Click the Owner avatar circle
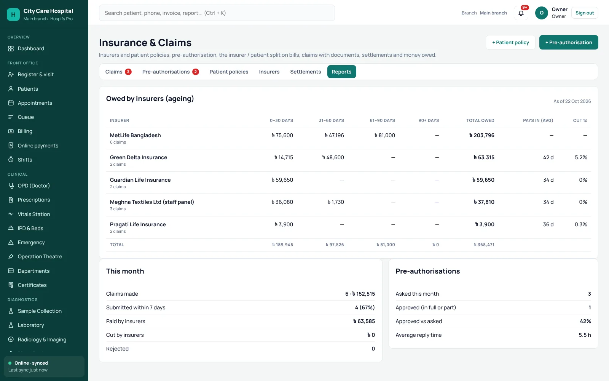This screenshot has width=609, height=381. [x=541, y=13]
